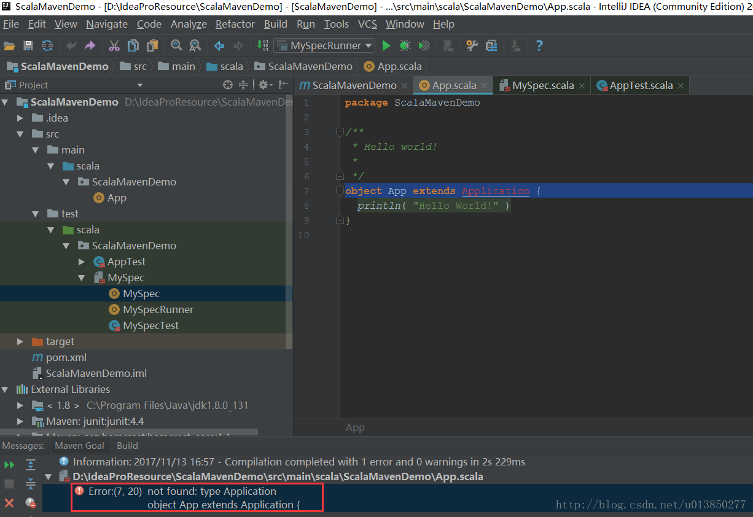Open Settings with the wrench icon

point(472,45)
